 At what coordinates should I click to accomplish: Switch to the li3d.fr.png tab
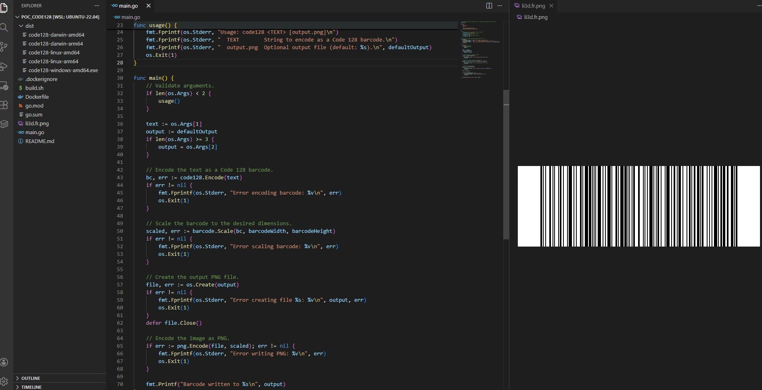(533, 6)
